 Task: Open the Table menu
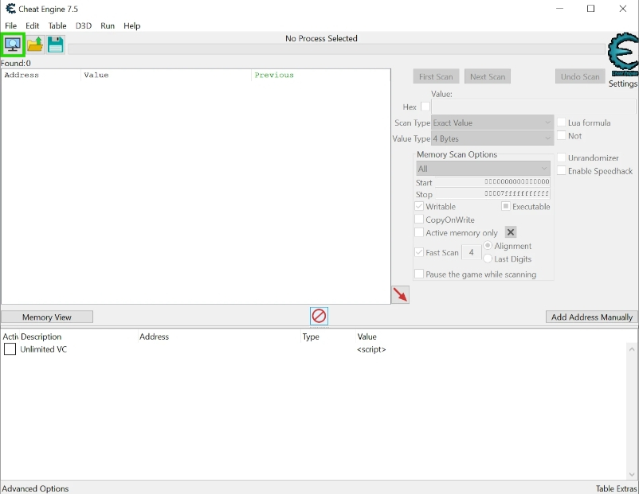point(57,25)
